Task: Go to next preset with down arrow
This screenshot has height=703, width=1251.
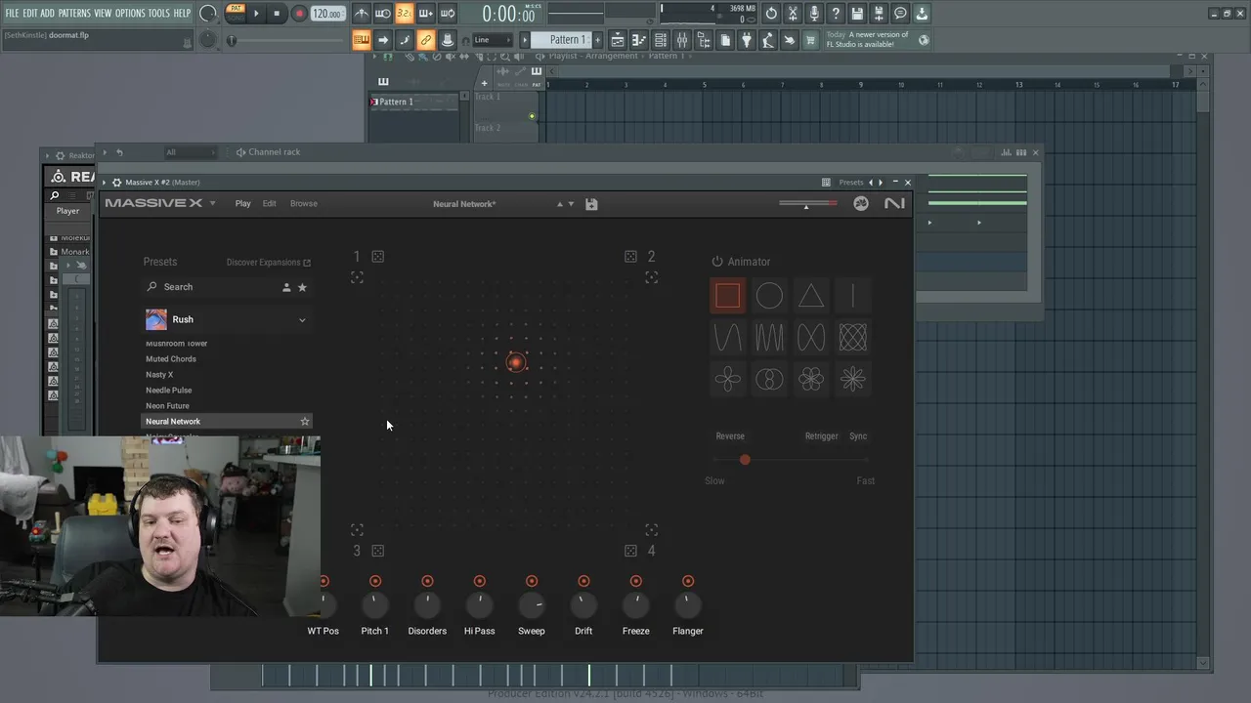Action: (x=571, y=204)
